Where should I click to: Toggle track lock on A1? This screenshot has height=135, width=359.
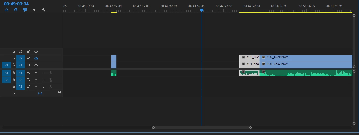pyautogui.click(x=13, y=73)
